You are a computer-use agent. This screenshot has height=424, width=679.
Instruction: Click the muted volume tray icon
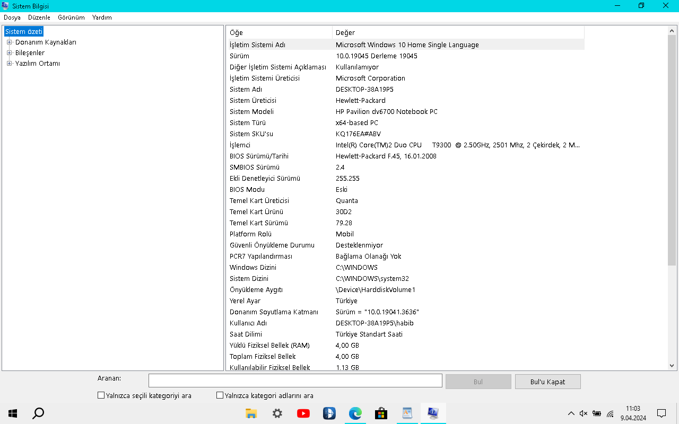pyautogui.click(x=584, y=413)
